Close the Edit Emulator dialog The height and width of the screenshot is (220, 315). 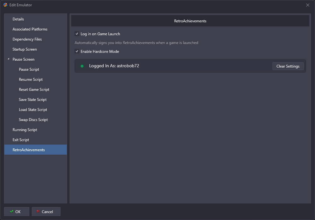[x=307, y=5]
